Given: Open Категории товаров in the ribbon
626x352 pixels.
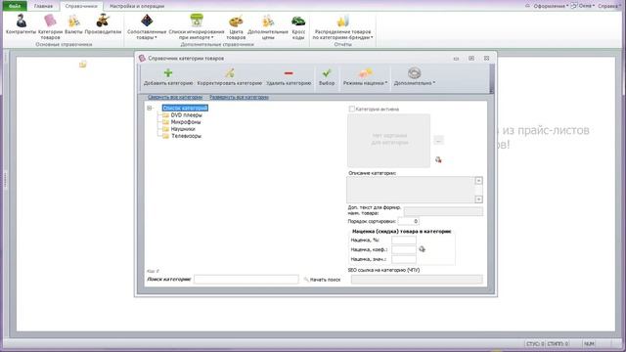Looking at the screenshot, I should pos(50,26).
